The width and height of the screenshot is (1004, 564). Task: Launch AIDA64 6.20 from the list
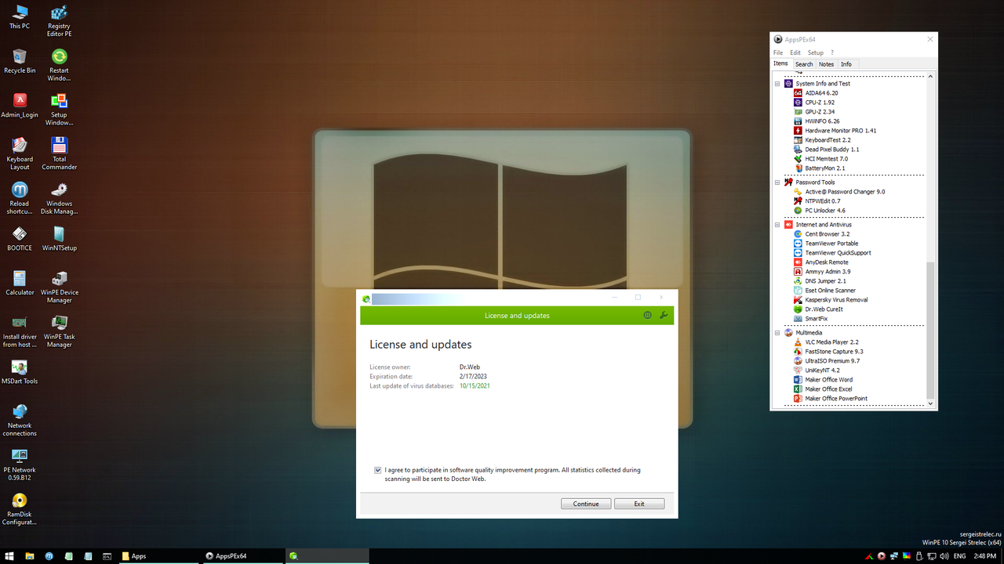(x=816, y=92)
